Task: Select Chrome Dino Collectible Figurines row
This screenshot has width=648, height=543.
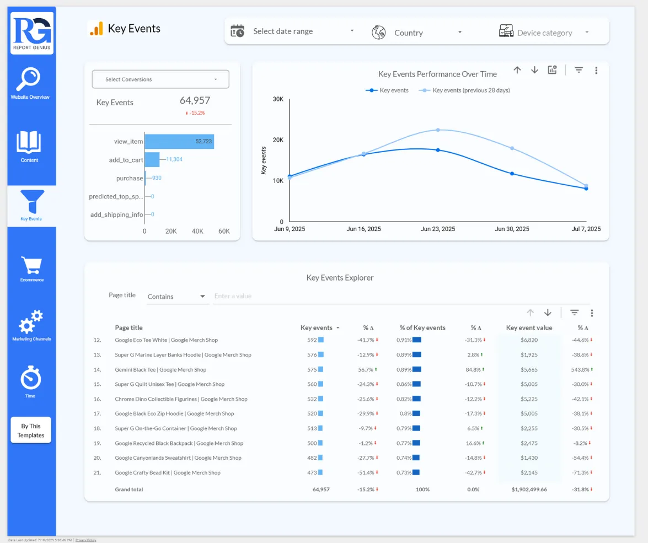Action: click(x=342, y=399)
